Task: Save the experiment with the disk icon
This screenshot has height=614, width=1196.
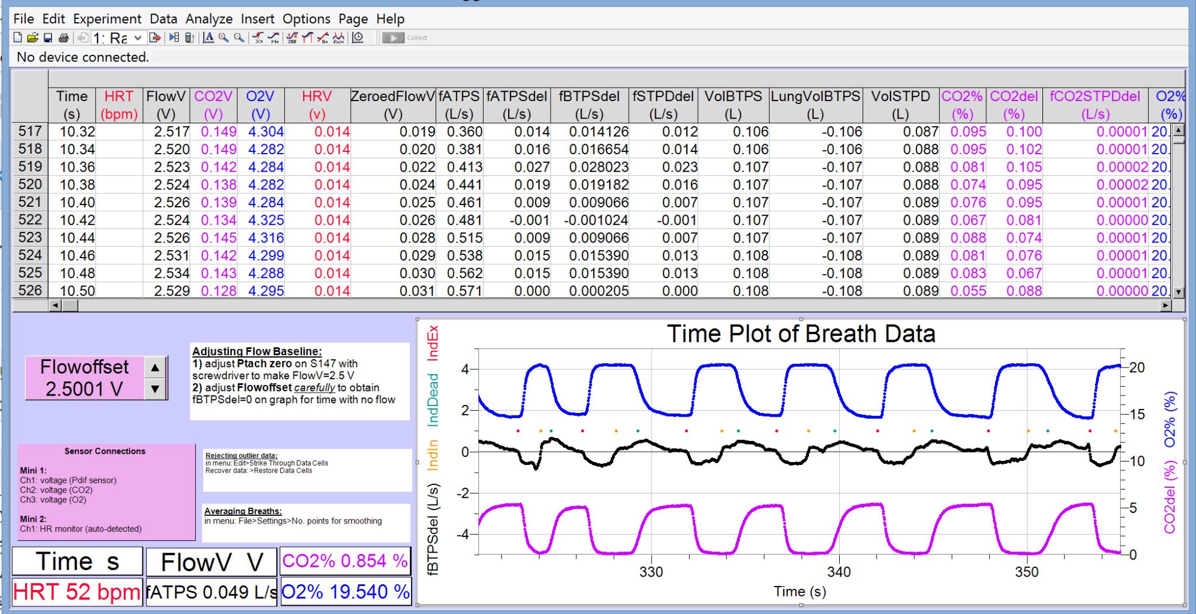Action: tap(48, 38)
